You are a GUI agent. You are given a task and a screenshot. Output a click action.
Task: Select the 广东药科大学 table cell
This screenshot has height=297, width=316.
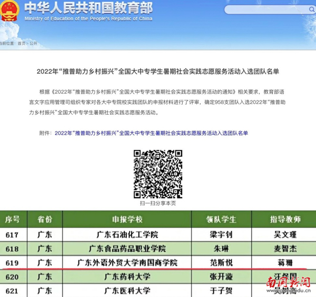click(127, 276)
